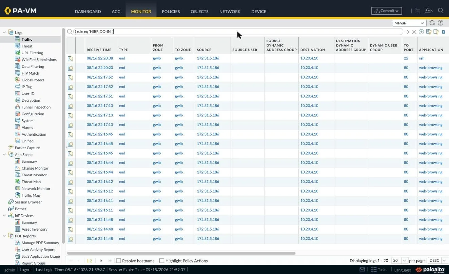Open the configuration save/load folder icon
The width and height of the screenshot is (449, 274).
(x=427, y=11)
